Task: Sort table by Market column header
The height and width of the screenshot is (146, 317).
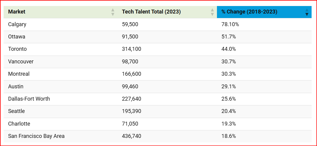Action: point(17,12)
